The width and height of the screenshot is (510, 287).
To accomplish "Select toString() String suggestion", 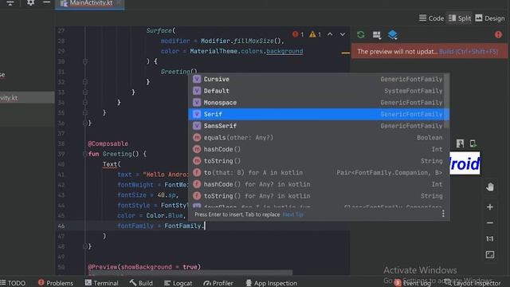I will tap(318, 161).
